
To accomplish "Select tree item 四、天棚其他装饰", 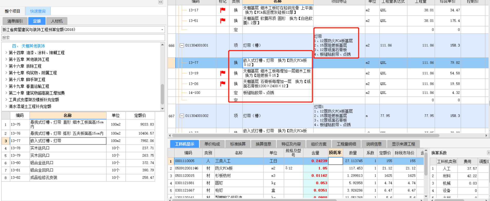I will [29, 46].
